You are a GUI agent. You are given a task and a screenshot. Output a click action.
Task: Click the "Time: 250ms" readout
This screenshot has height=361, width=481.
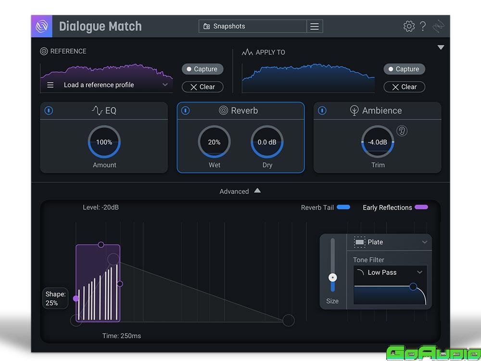pyautogui.click(x=122, y=336)
